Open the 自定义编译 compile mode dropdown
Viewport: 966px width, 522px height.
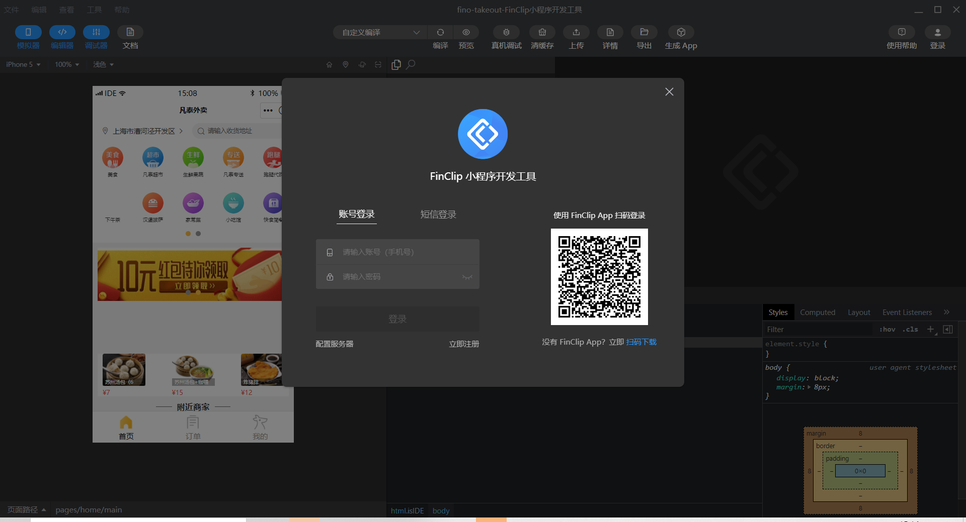click(380, 32)
